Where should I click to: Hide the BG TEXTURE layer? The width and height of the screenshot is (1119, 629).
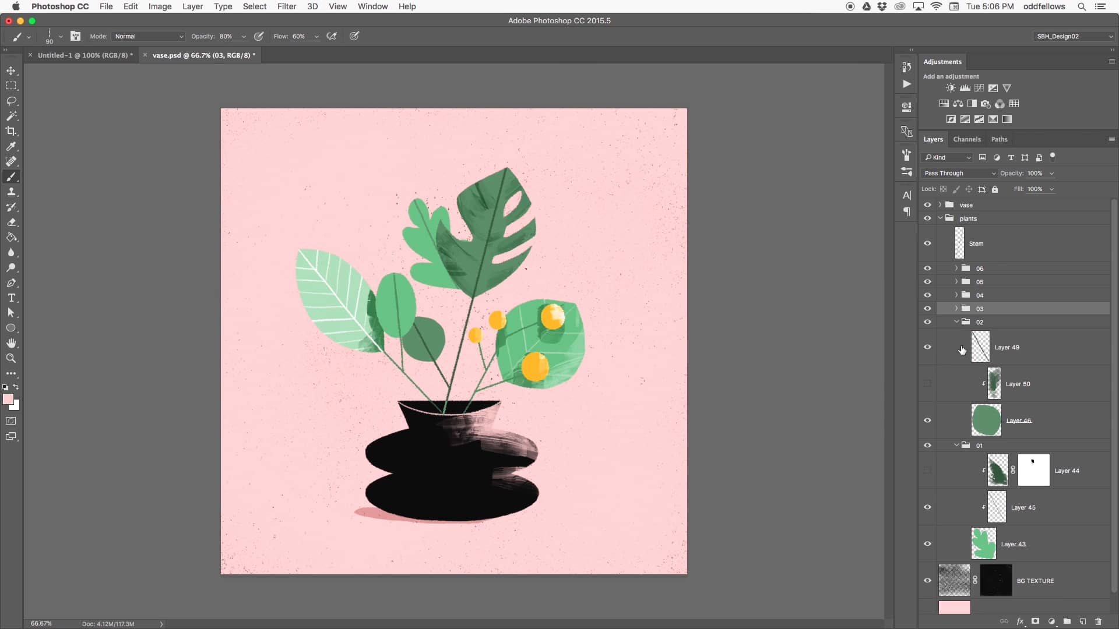click(927, 581)
